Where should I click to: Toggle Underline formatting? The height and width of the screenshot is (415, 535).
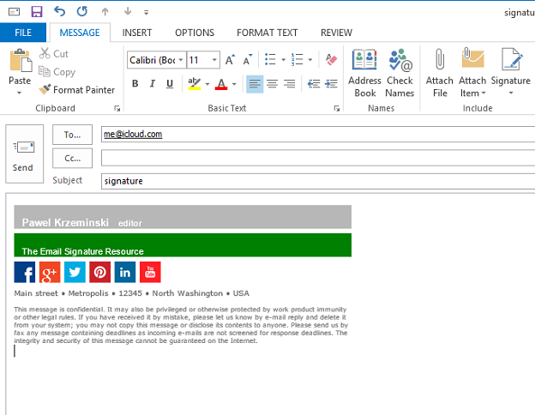(x=170, y=84)
